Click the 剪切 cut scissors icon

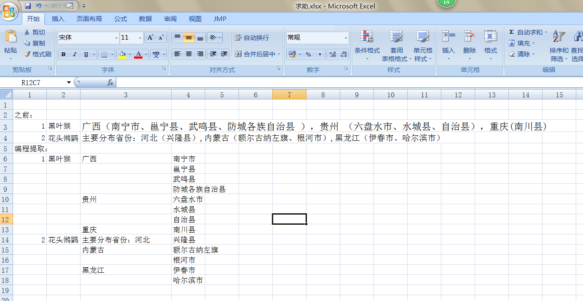point(27,32)
